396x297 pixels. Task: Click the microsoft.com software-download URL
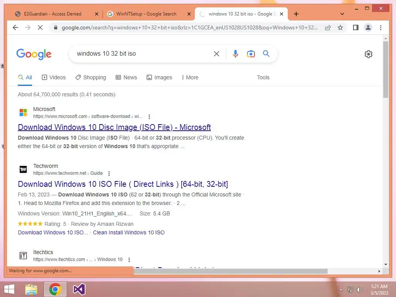point(88,116)
